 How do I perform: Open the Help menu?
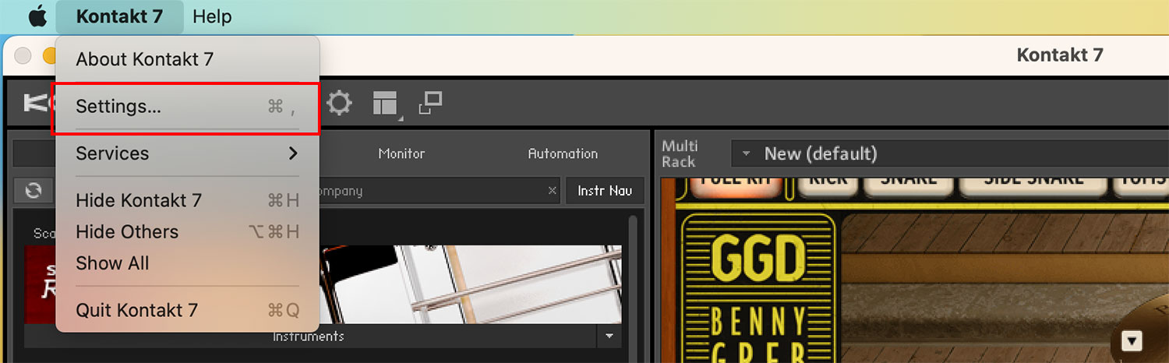click(x=212, y=16)
